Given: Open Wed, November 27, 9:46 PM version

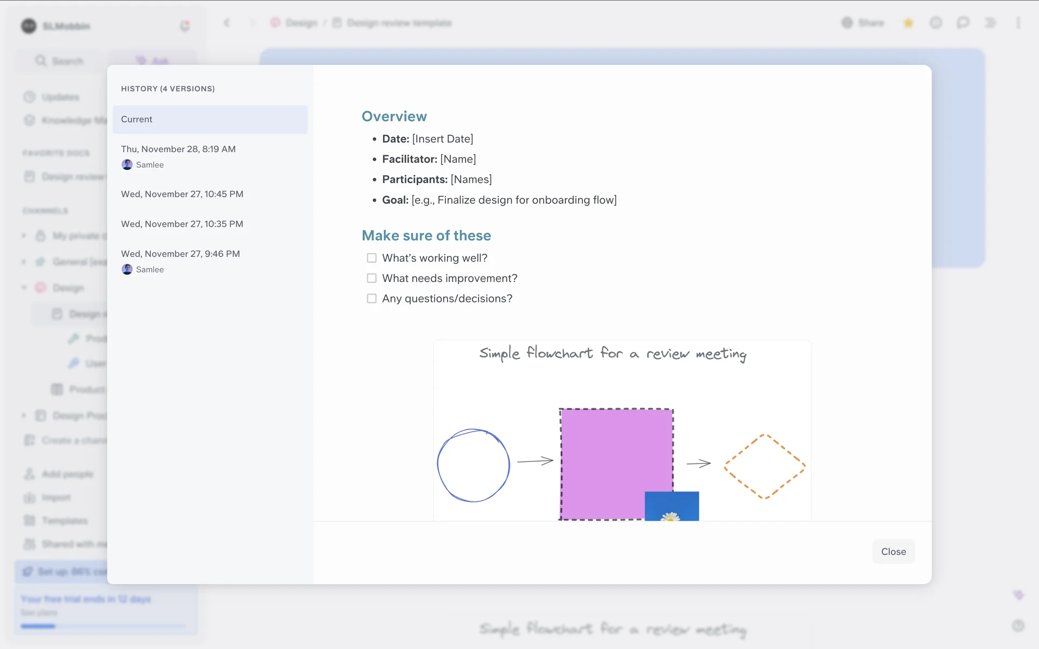Looking at the screenshot, I should pyautogui.click(x=180, y=254).
